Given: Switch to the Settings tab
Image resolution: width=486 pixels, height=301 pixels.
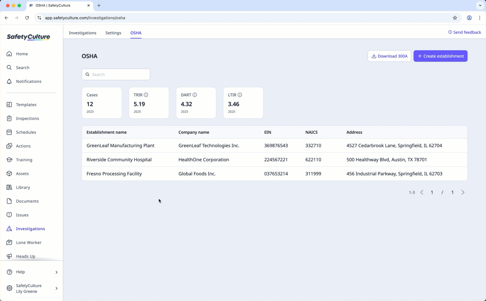Looking at the screenshot, I should click(x=113, y=33).
